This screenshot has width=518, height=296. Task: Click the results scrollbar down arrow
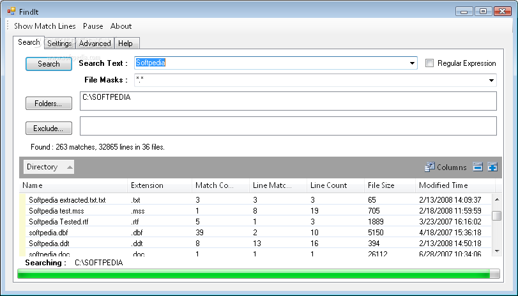coord(496,251)
